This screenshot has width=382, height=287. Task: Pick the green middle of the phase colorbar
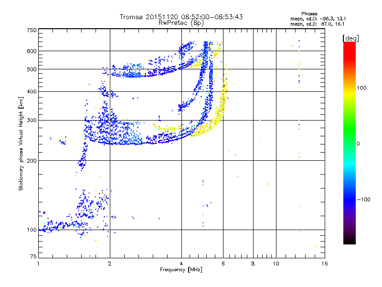click(x=350, y=137)
